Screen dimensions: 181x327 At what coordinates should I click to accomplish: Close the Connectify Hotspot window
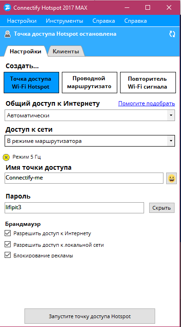(x=169, y=7)
